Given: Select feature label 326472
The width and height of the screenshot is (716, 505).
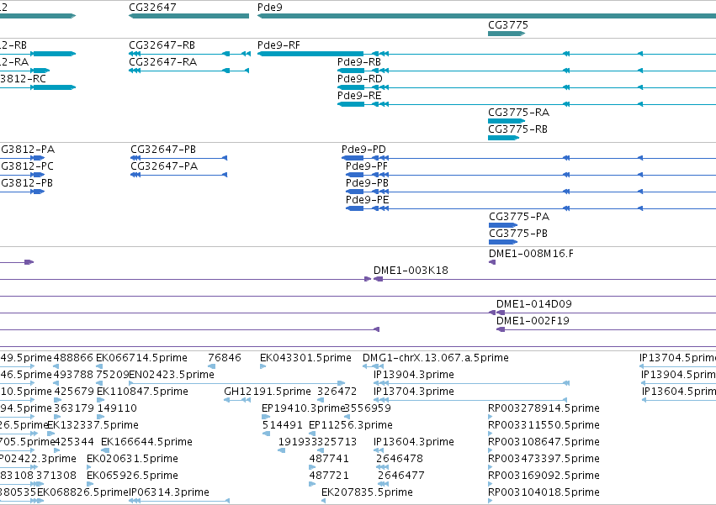Looking at the screenshot, I should coord(337,392).
